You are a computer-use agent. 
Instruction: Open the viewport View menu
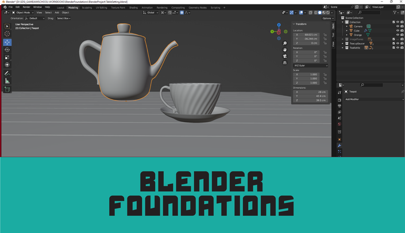(39, 13)
